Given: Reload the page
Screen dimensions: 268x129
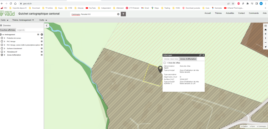Looking at the screenshot, I should coord(11,3).
